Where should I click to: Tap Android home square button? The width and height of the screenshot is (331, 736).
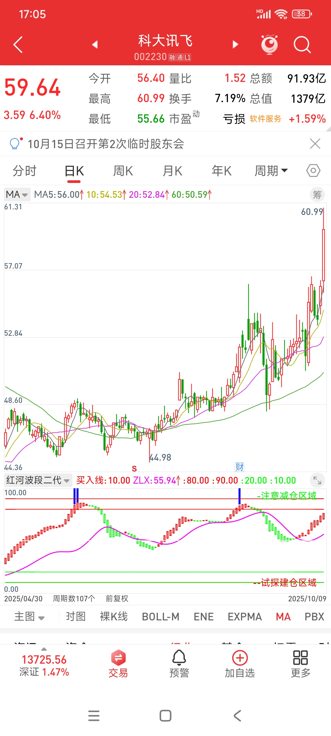(165, 716)
